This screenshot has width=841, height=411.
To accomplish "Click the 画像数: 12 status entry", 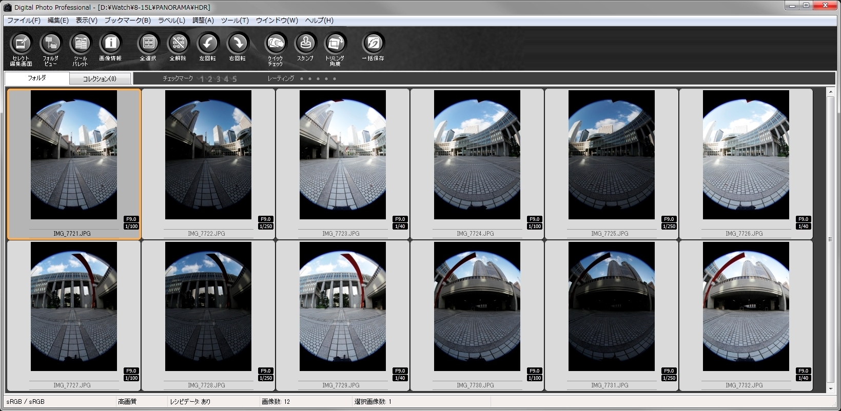I will pyautogui.click(x=276, y=402).
